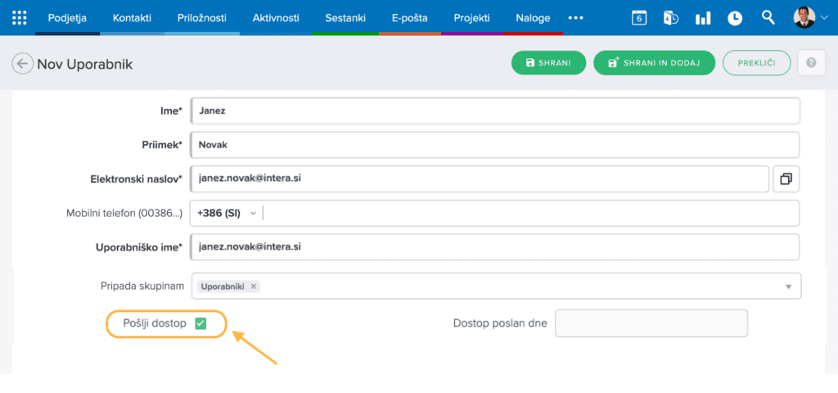This screenshot has width=838, height=393.
Task: Click the back arrow beside Nov Uporabnik
Action: click(x=22, y=64)
